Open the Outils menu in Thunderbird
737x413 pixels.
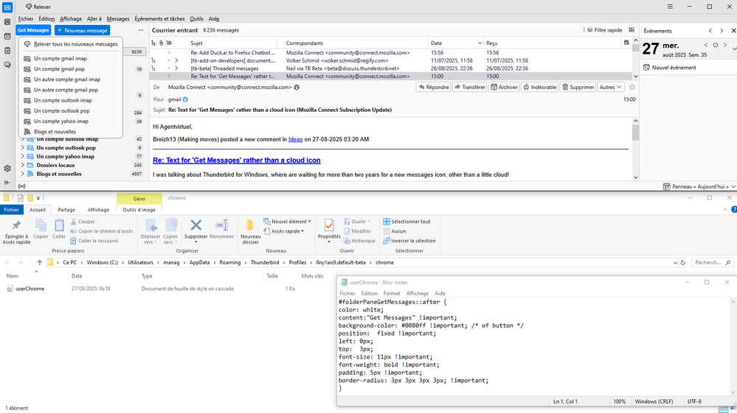coord(196,18)
